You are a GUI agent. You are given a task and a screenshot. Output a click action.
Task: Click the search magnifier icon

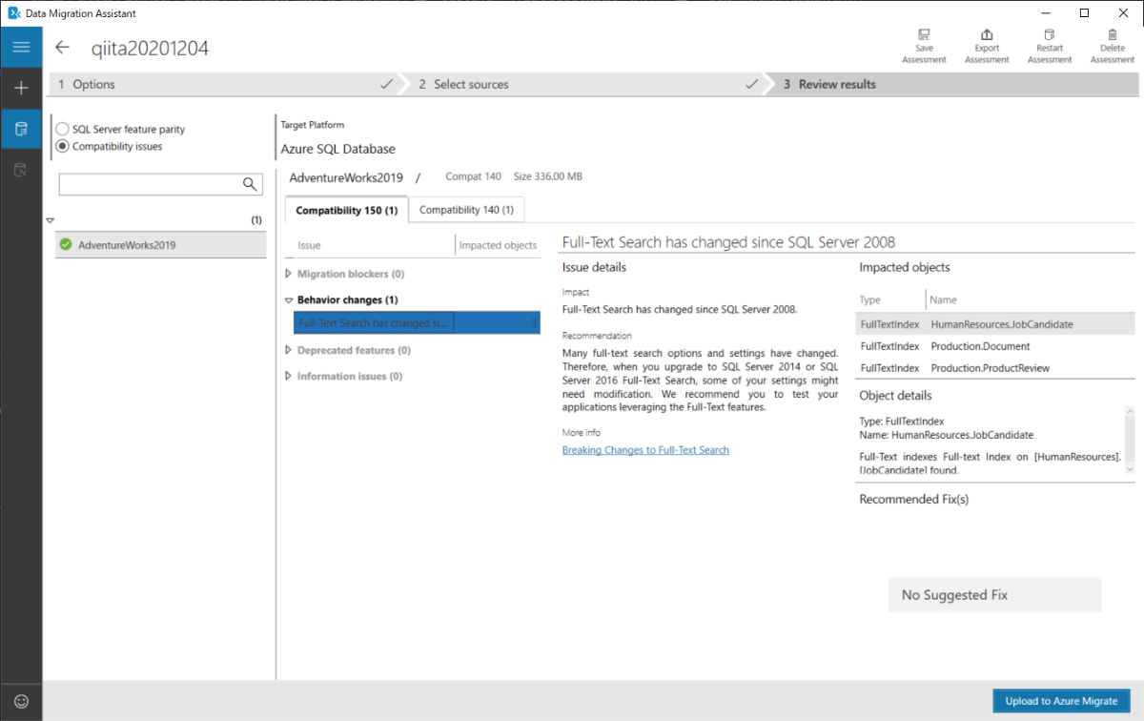(251, 184)
